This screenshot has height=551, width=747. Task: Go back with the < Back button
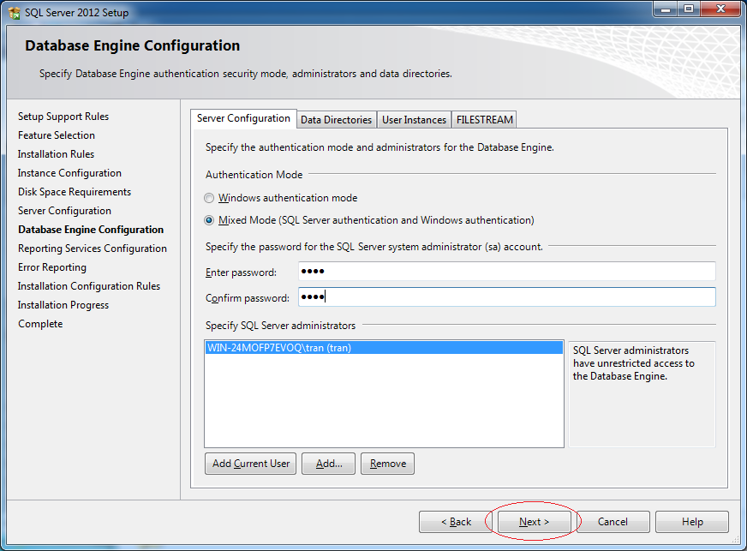456,522
